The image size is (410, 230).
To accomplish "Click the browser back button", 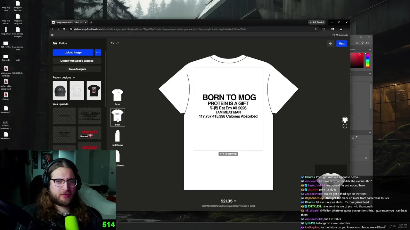I will (x=53, y=29).
